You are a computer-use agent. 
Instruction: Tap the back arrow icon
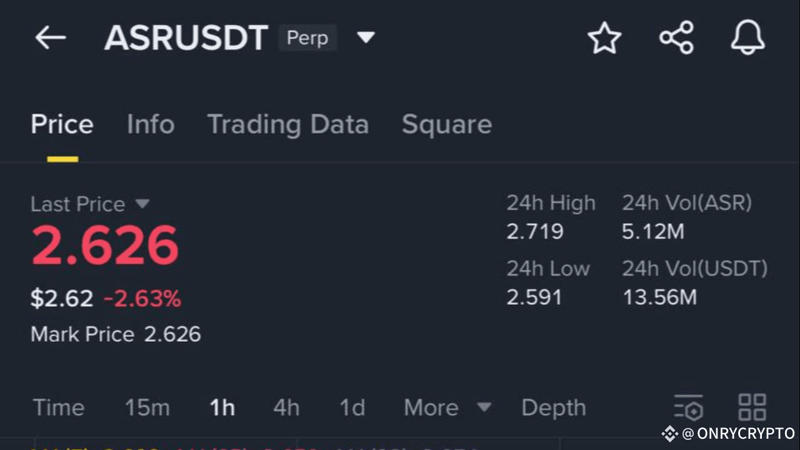[x=51, y=38]
